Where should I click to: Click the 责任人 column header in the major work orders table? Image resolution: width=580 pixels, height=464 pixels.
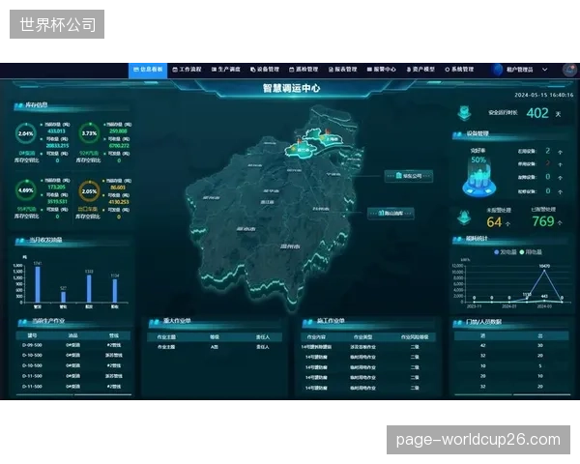point(263,337)
